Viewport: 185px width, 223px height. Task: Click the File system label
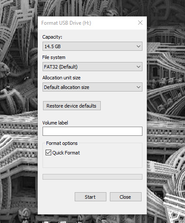[54, 57]
